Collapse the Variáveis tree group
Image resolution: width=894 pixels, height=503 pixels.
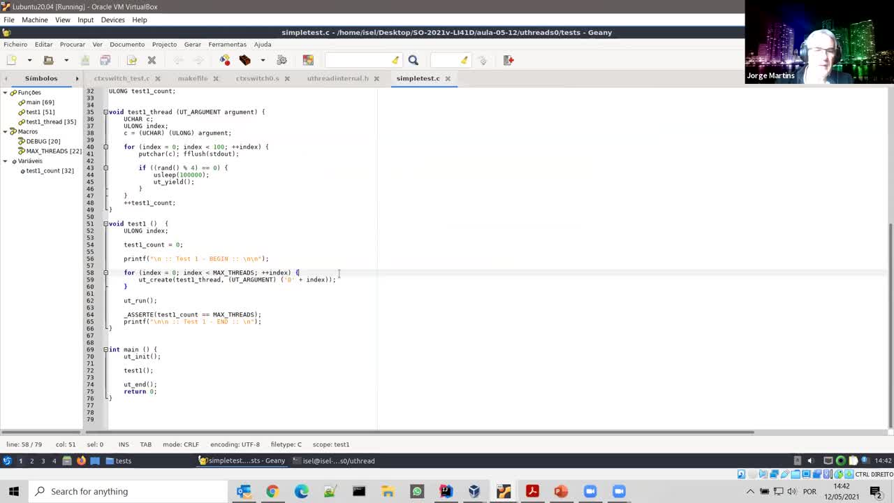pos(5,161)
